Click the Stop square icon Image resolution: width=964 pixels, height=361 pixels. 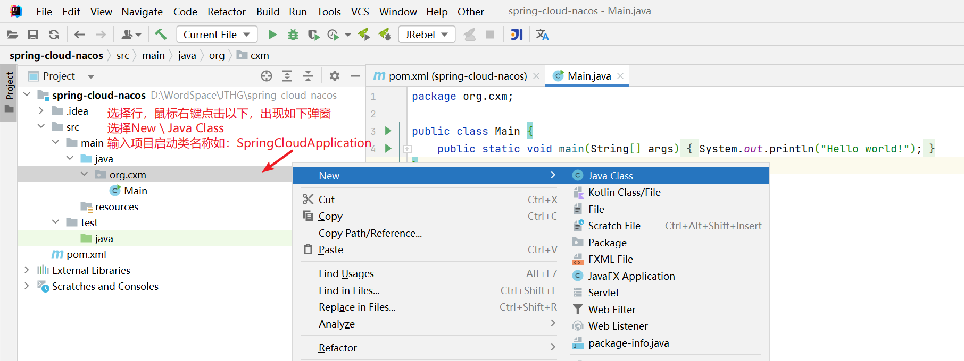490,35
